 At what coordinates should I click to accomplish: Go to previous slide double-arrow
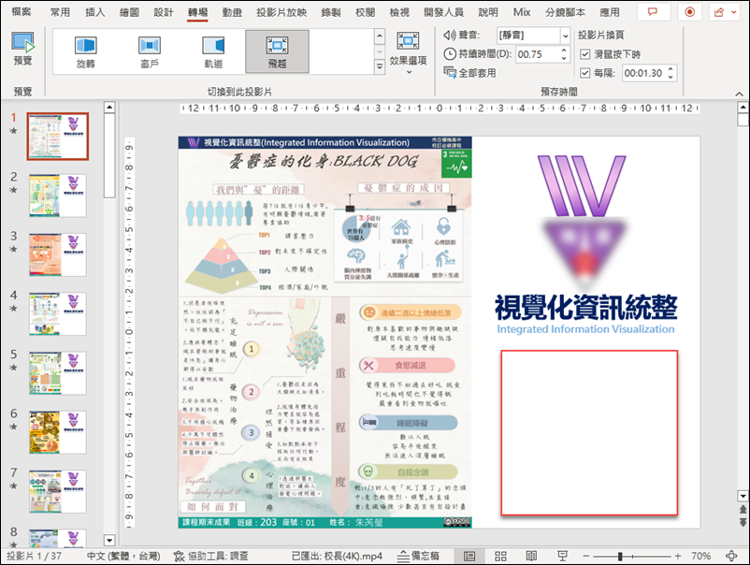pos(743,510)
